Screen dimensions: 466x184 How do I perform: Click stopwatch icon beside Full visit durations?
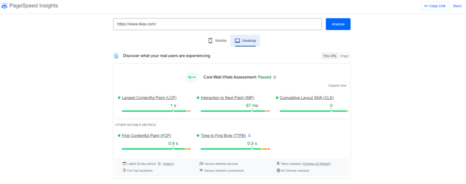(x=125, y=171)
